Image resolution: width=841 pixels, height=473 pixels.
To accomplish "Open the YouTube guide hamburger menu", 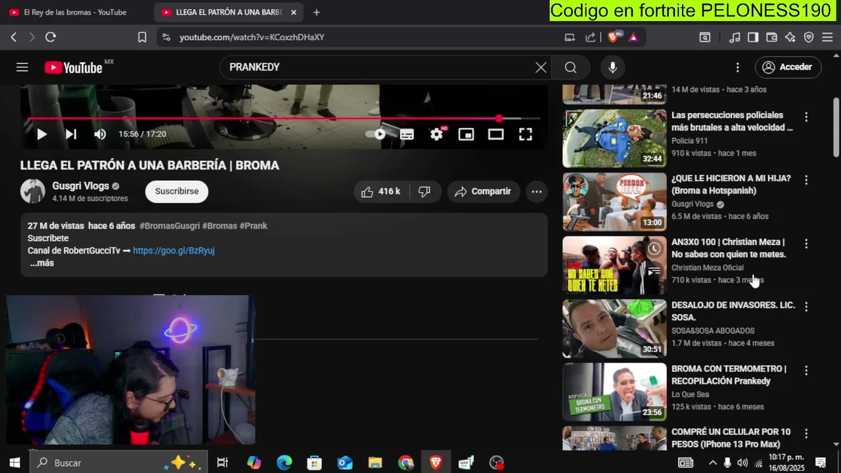I will tap(22, 67).
